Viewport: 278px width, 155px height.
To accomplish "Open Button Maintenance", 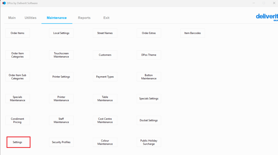I will pos(149,77).
